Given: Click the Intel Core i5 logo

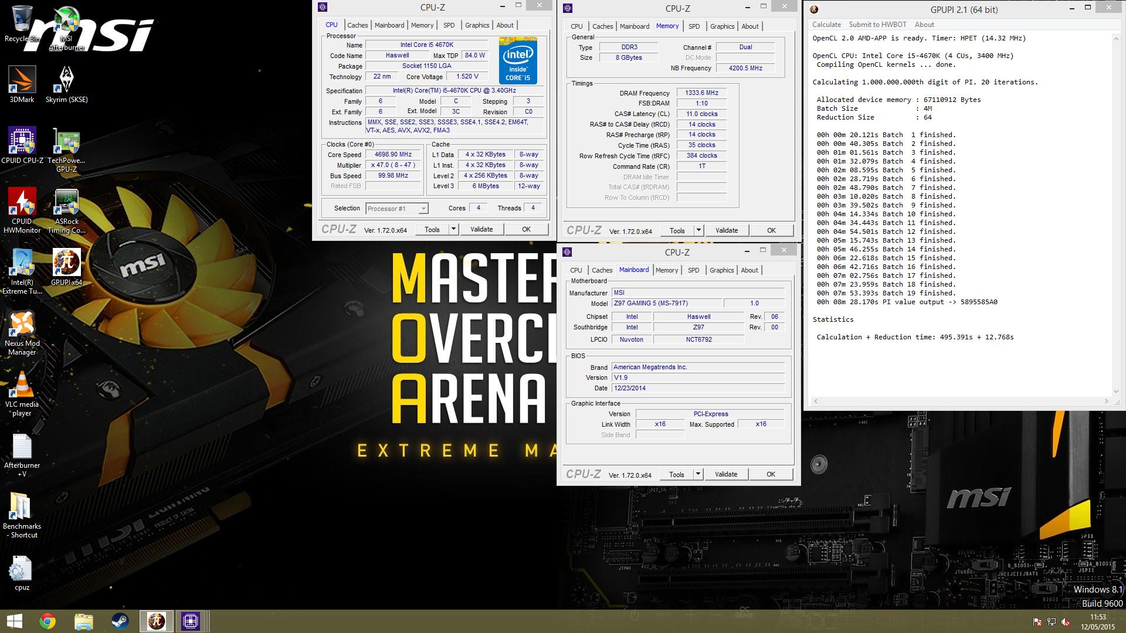Looking at the screenshot, I should pyautogui.click(x=518, y=60).
